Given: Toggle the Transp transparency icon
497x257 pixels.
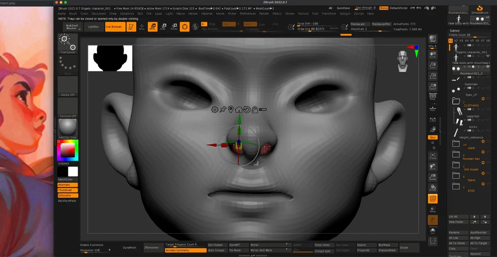Looking at the screenshot, I should 433,209.
